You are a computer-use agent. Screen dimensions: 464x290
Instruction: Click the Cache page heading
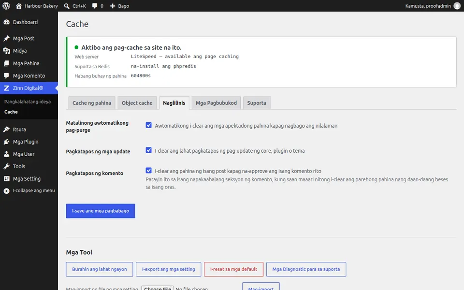pyautogui.click(x=77, y=24)
